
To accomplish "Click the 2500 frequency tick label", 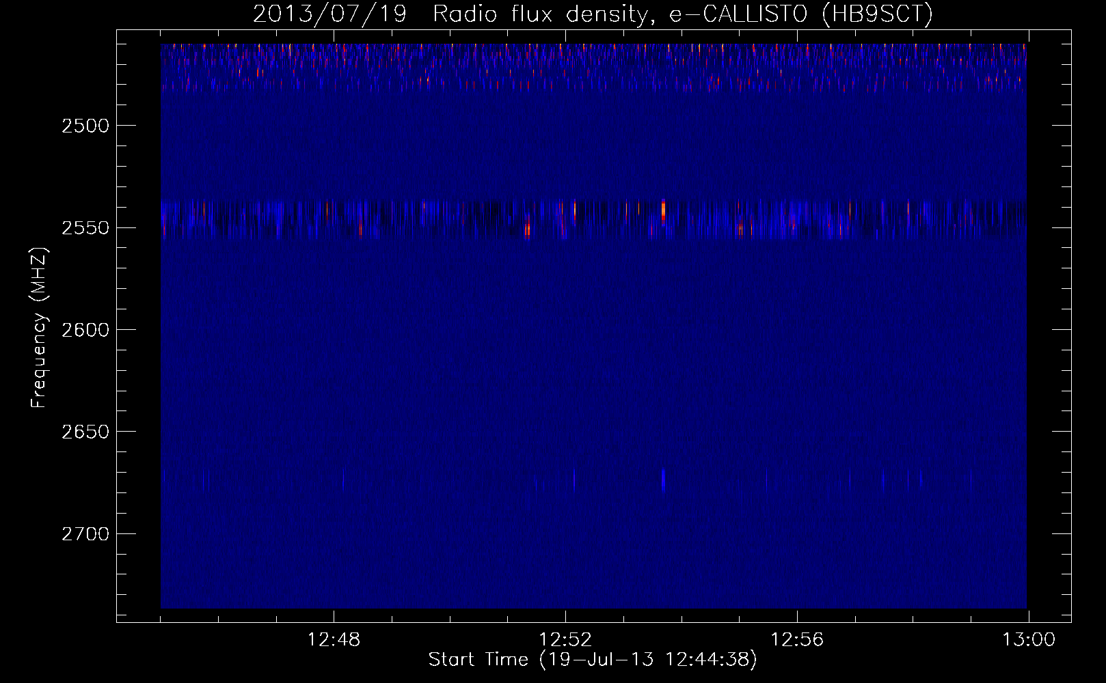I will 85,126.
